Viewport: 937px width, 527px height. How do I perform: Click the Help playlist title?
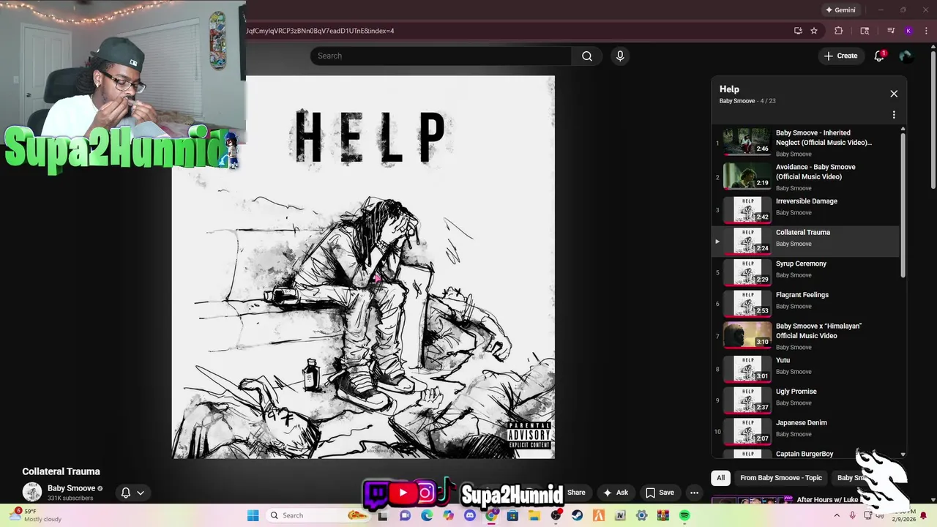tap(729, 89)
